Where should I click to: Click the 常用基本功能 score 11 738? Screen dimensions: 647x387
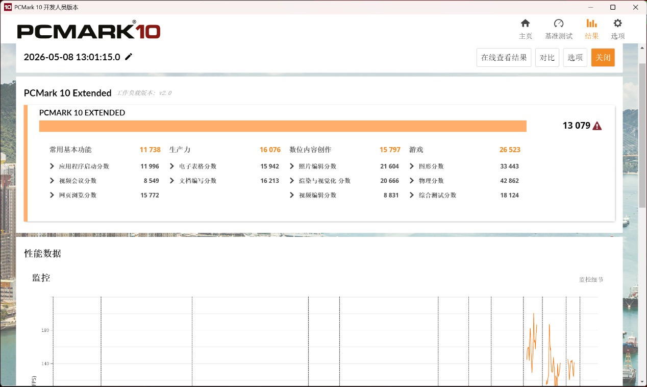tap(150, 150)
